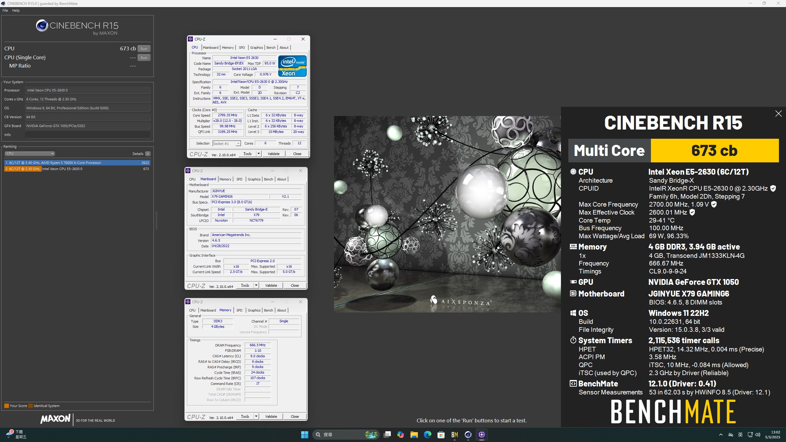Click the DRAM Frequency value 666.5 MHz

click(x=258, y=345)
